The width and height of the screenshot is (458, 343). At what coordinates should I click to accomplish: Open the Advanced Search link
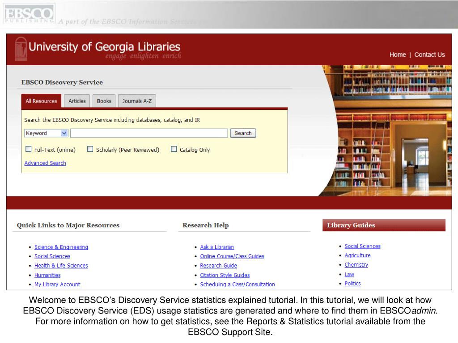point(45,163)
